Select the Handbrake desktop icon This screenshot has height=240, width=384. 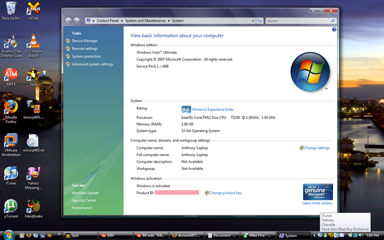(x=34, y=208)
